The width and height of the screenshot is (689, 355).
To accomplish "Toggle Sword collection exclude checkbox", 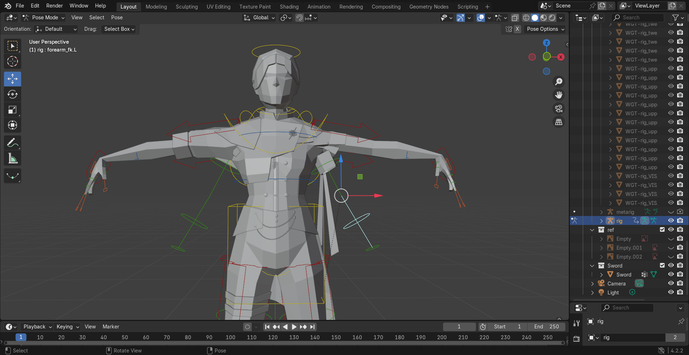I will tap(662, 265).
